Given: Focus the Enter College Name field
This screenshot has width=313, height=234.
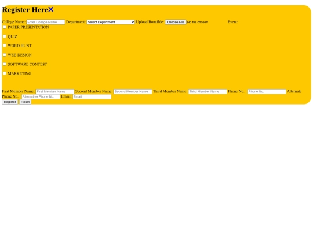Looking at the screenshot, I should (x=46, y=22).
